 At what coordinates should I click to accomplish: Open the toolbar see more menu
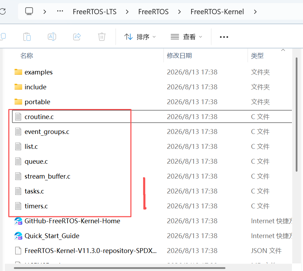click(x=224, y=37)
